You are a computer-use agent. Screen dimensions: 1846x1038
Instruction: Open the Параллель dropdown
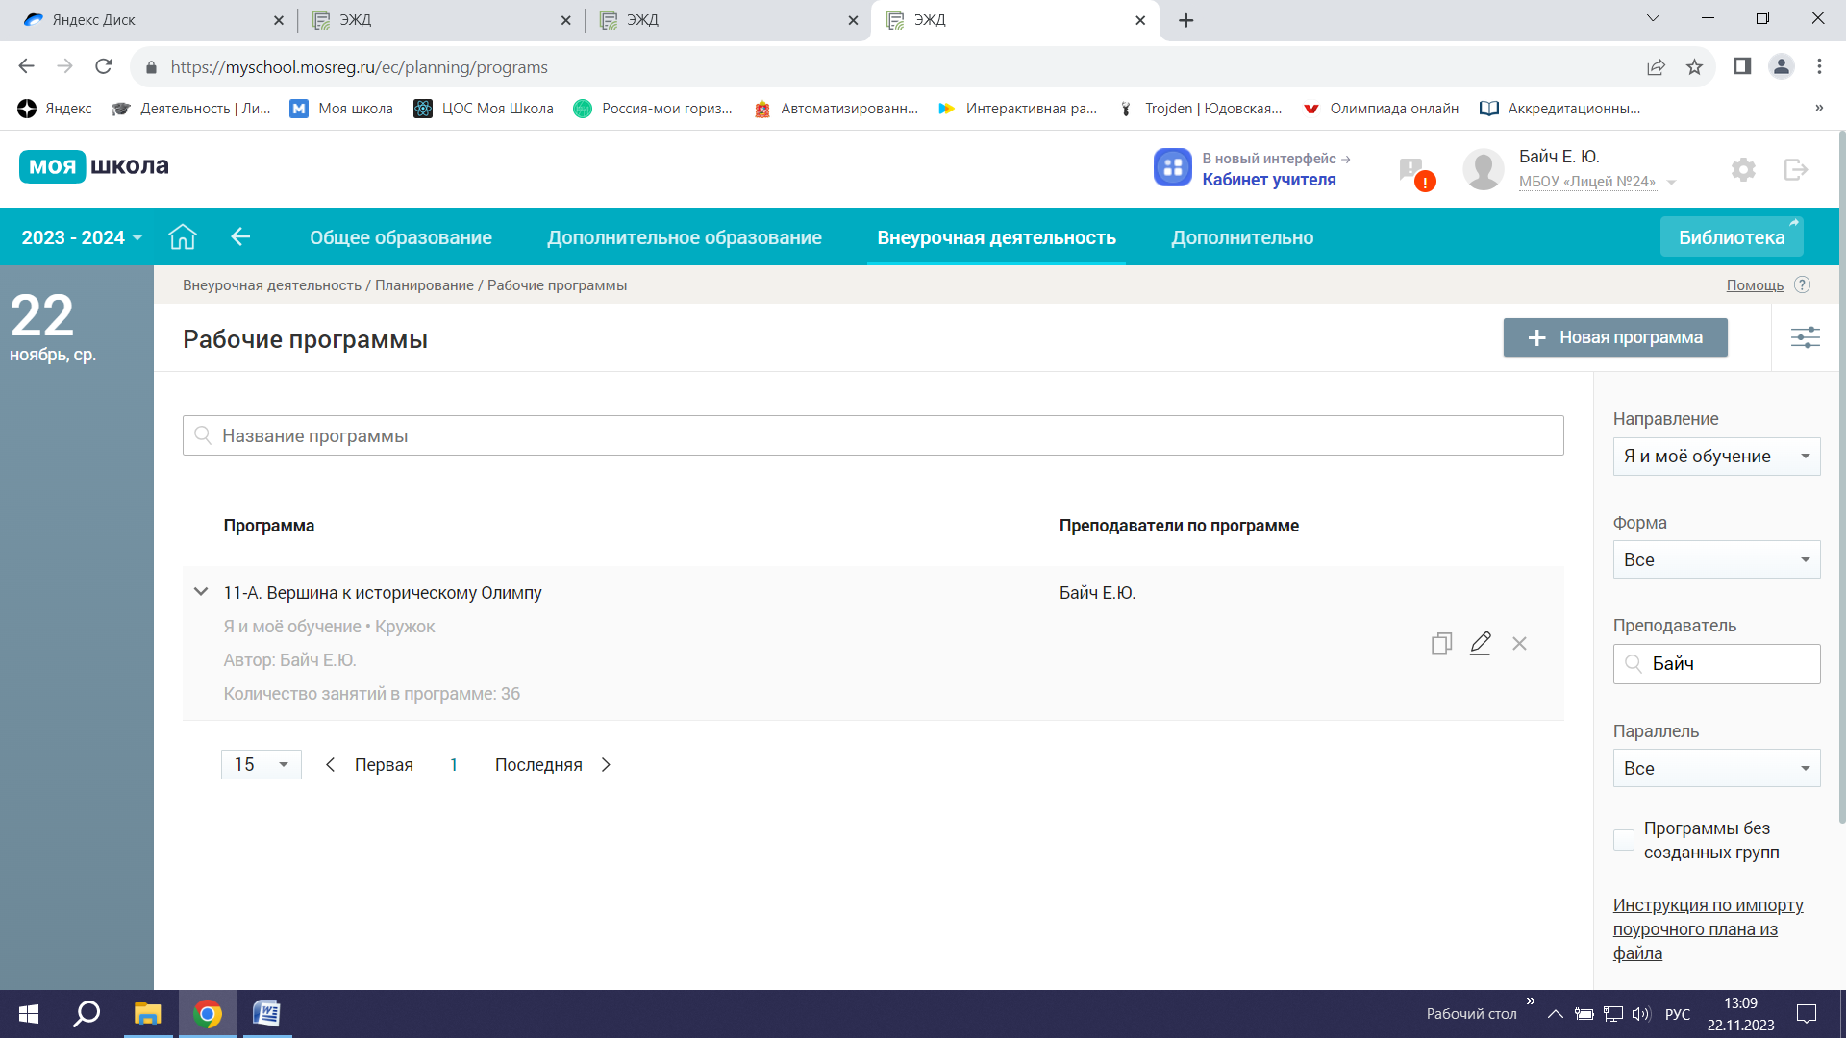pos(1716,768)
